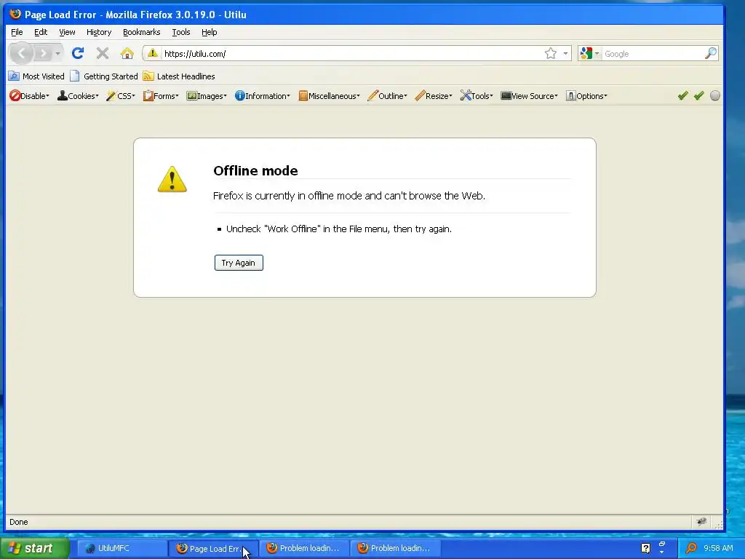Open the File menu
745x559 pixels.
tap(17, 32)
